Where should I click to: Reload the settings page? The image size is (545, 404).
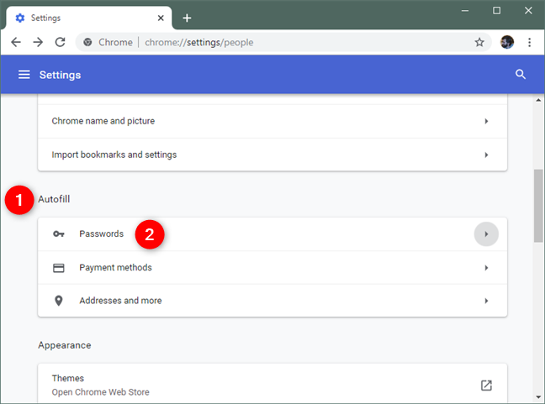point(60,42)
